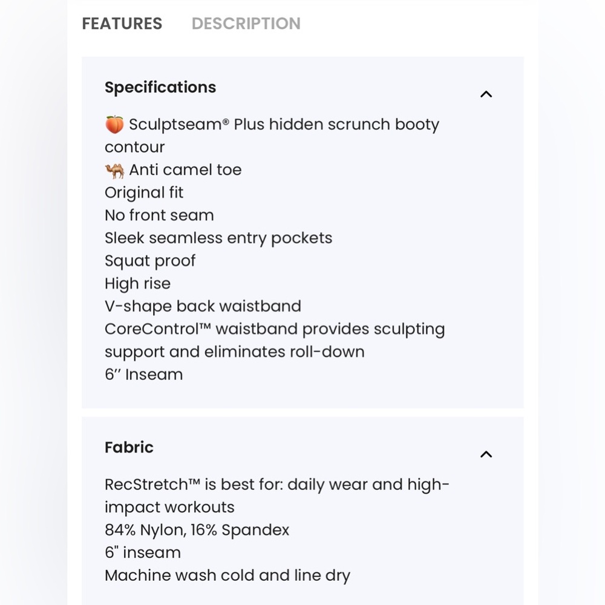Switch to the DESCRIPTION tab
Viewport: 605px width, 605px height.
coord(246,24)
